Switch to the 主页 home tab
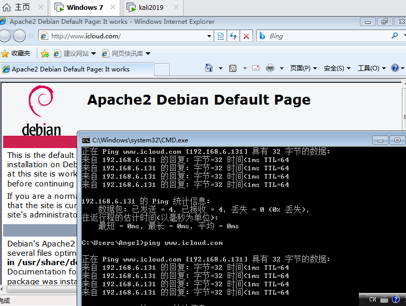406x306 pixels. pyautogui.click(x=22, y=7)
